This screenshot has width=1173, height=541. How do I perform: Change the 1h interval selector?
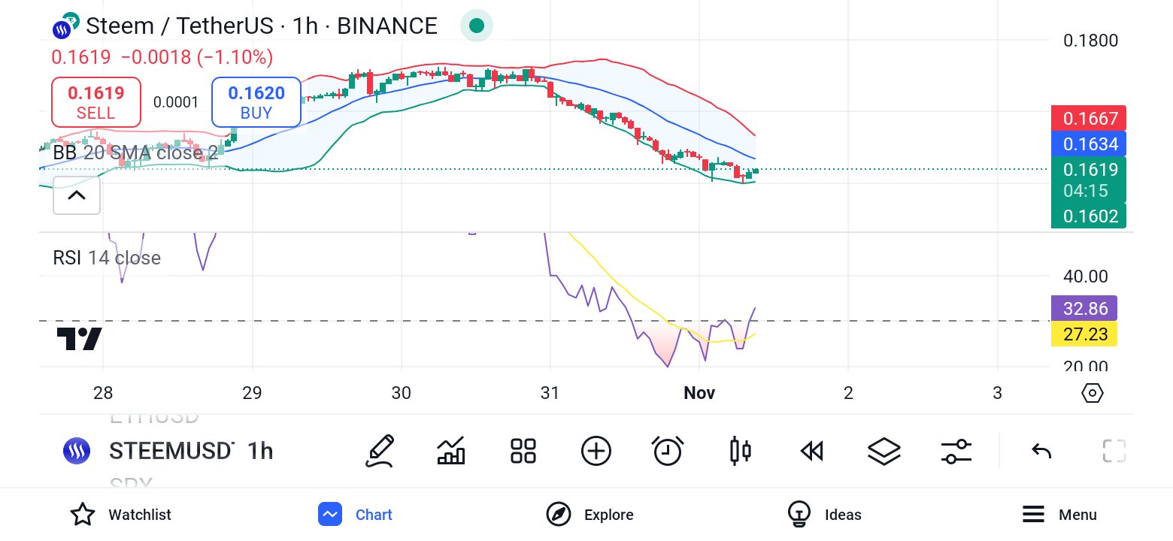click(x=260, y=451)
